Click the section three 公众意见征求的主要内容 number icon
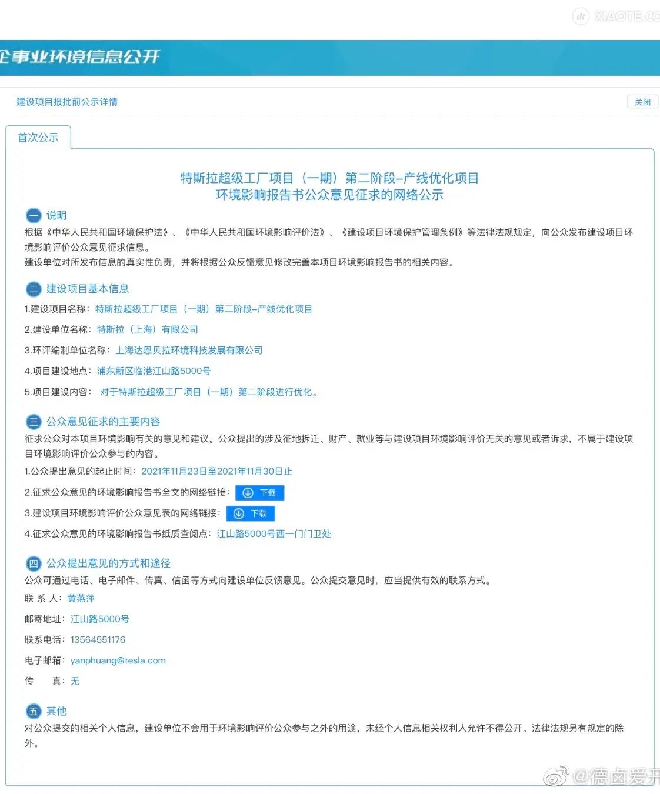The width and height of the screenshot is (660, 794). [34, 422]
